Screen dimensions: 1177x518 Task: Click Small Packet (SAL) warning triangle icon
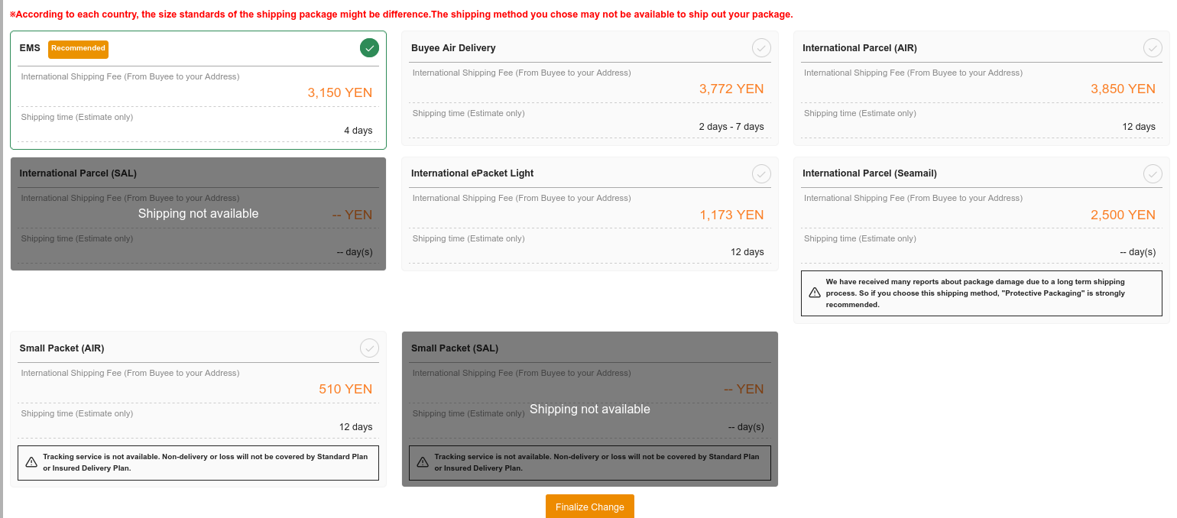pyautogui.click(x=423, y=462)
